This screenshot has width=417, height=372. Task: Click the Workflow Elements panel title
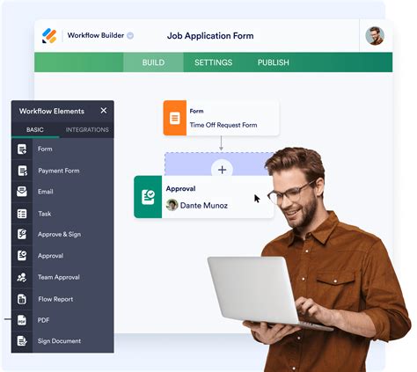point(52,111)
